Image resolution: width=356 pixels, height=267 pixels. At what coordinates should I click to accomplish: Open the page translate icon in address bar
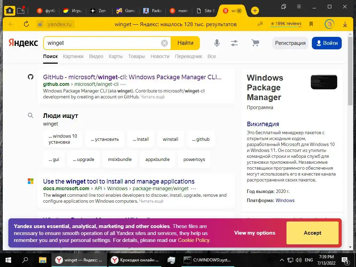260,24
